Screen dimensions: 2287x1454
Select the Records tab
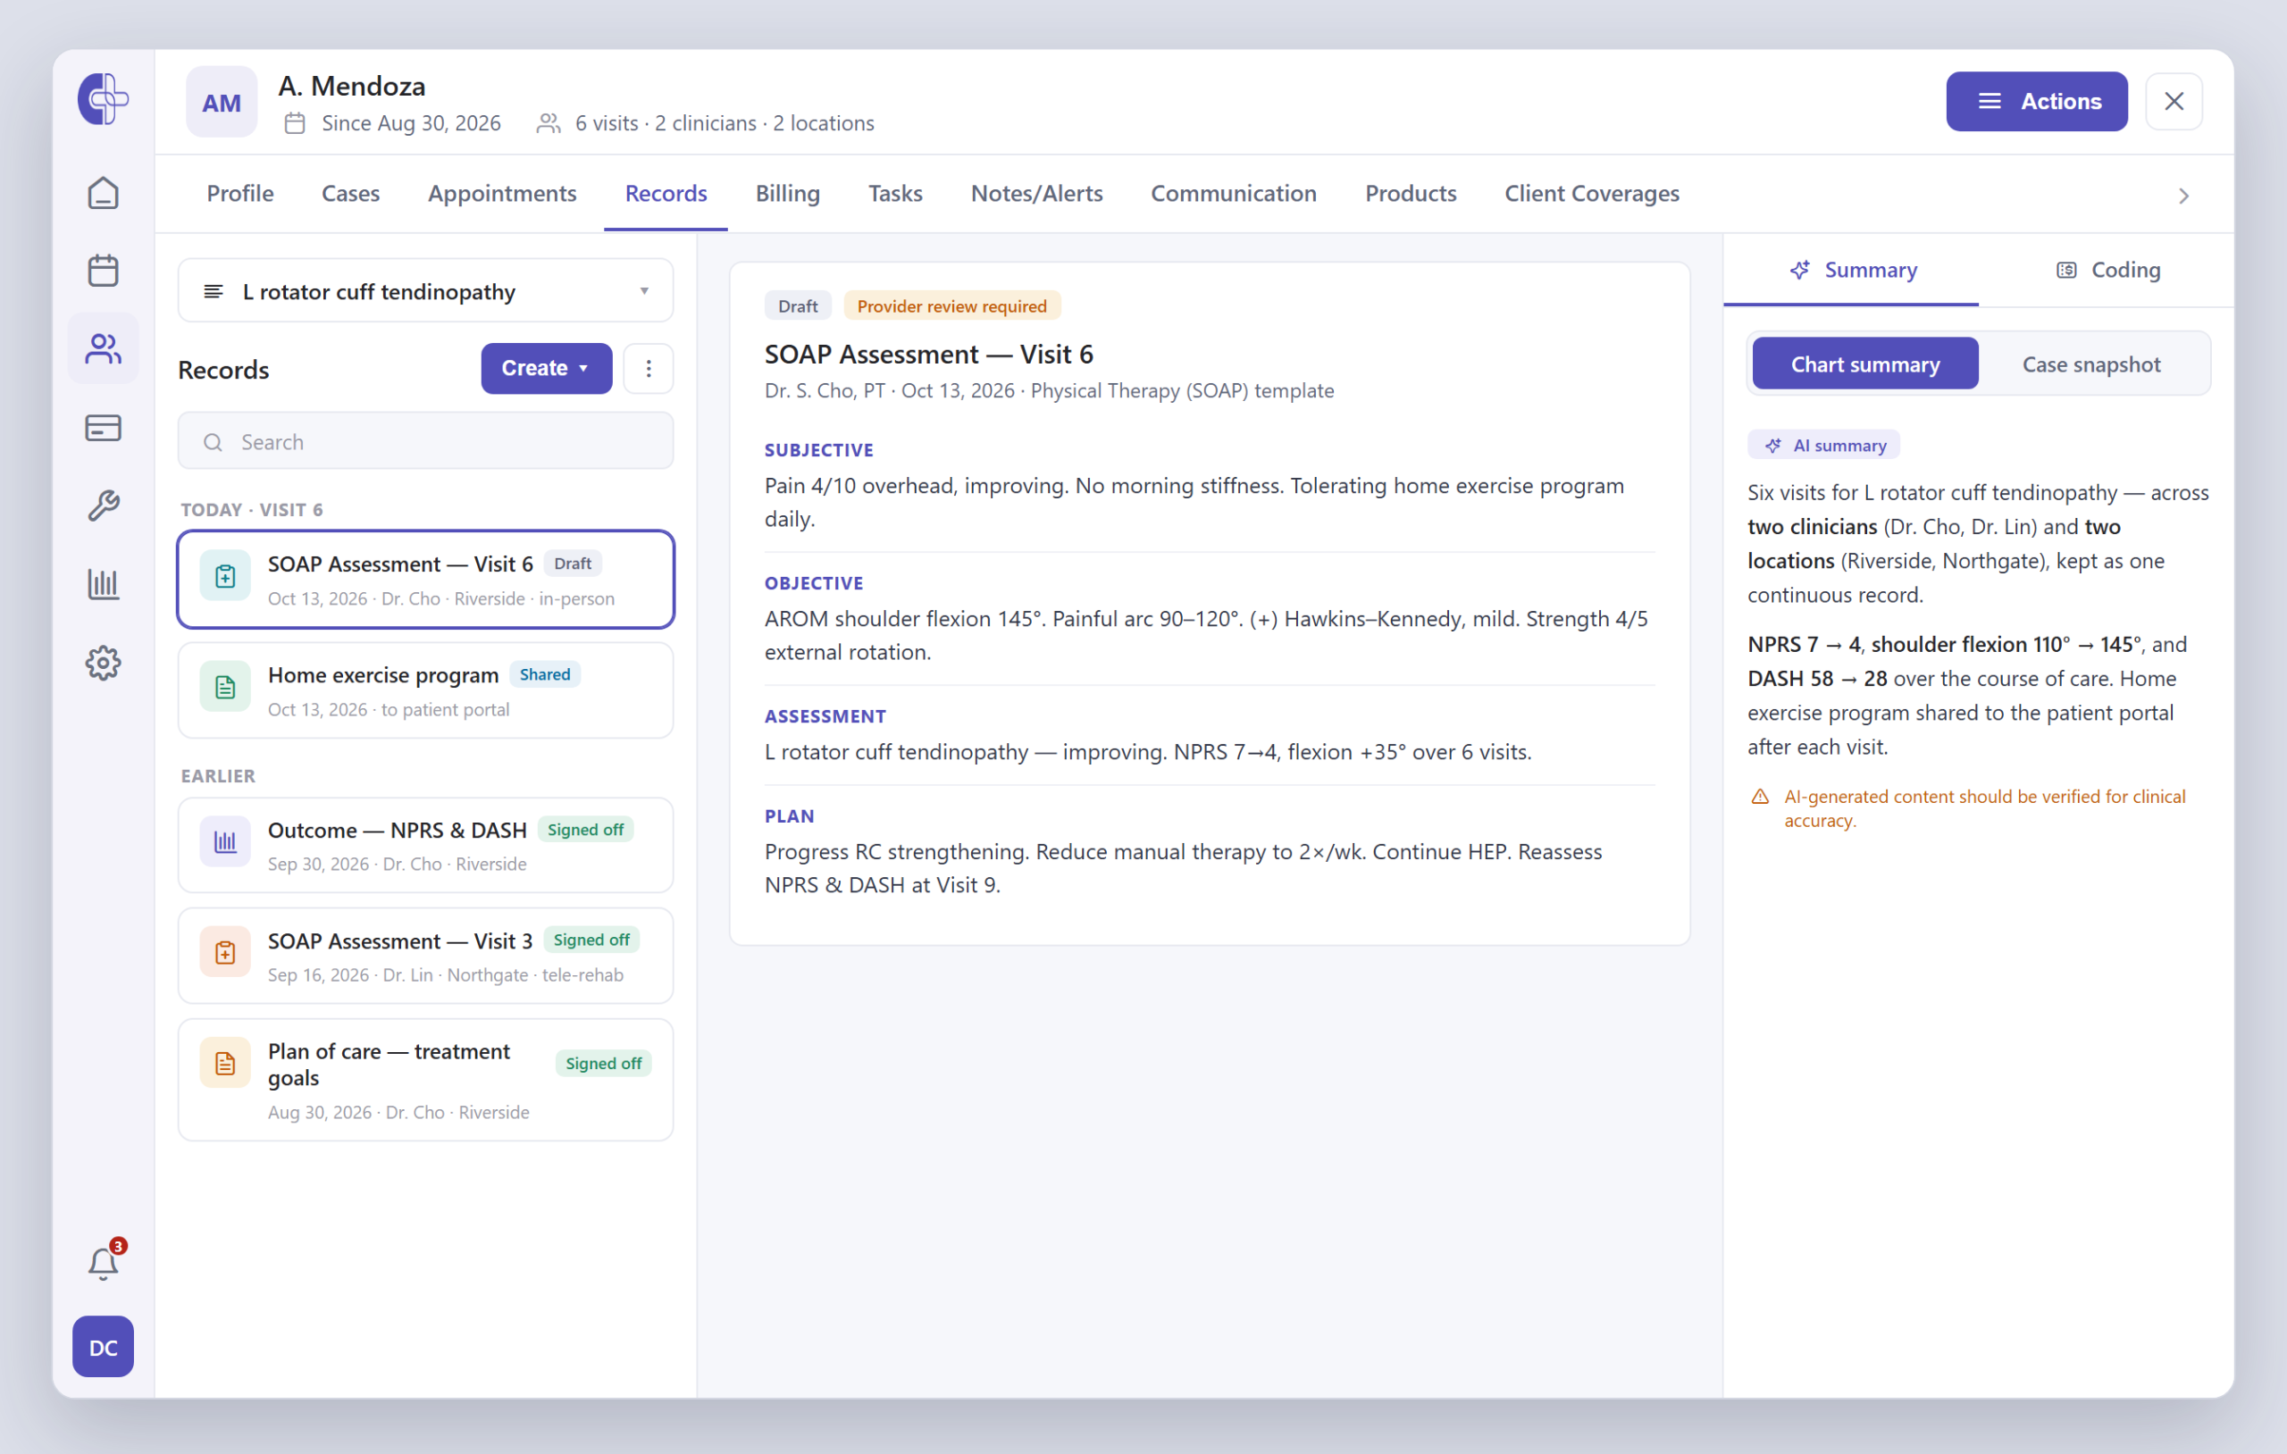click(x=666, y=194)
